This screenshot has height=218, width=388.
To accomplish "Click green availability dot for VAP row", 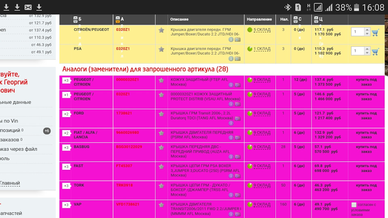I will pos(250,204).
